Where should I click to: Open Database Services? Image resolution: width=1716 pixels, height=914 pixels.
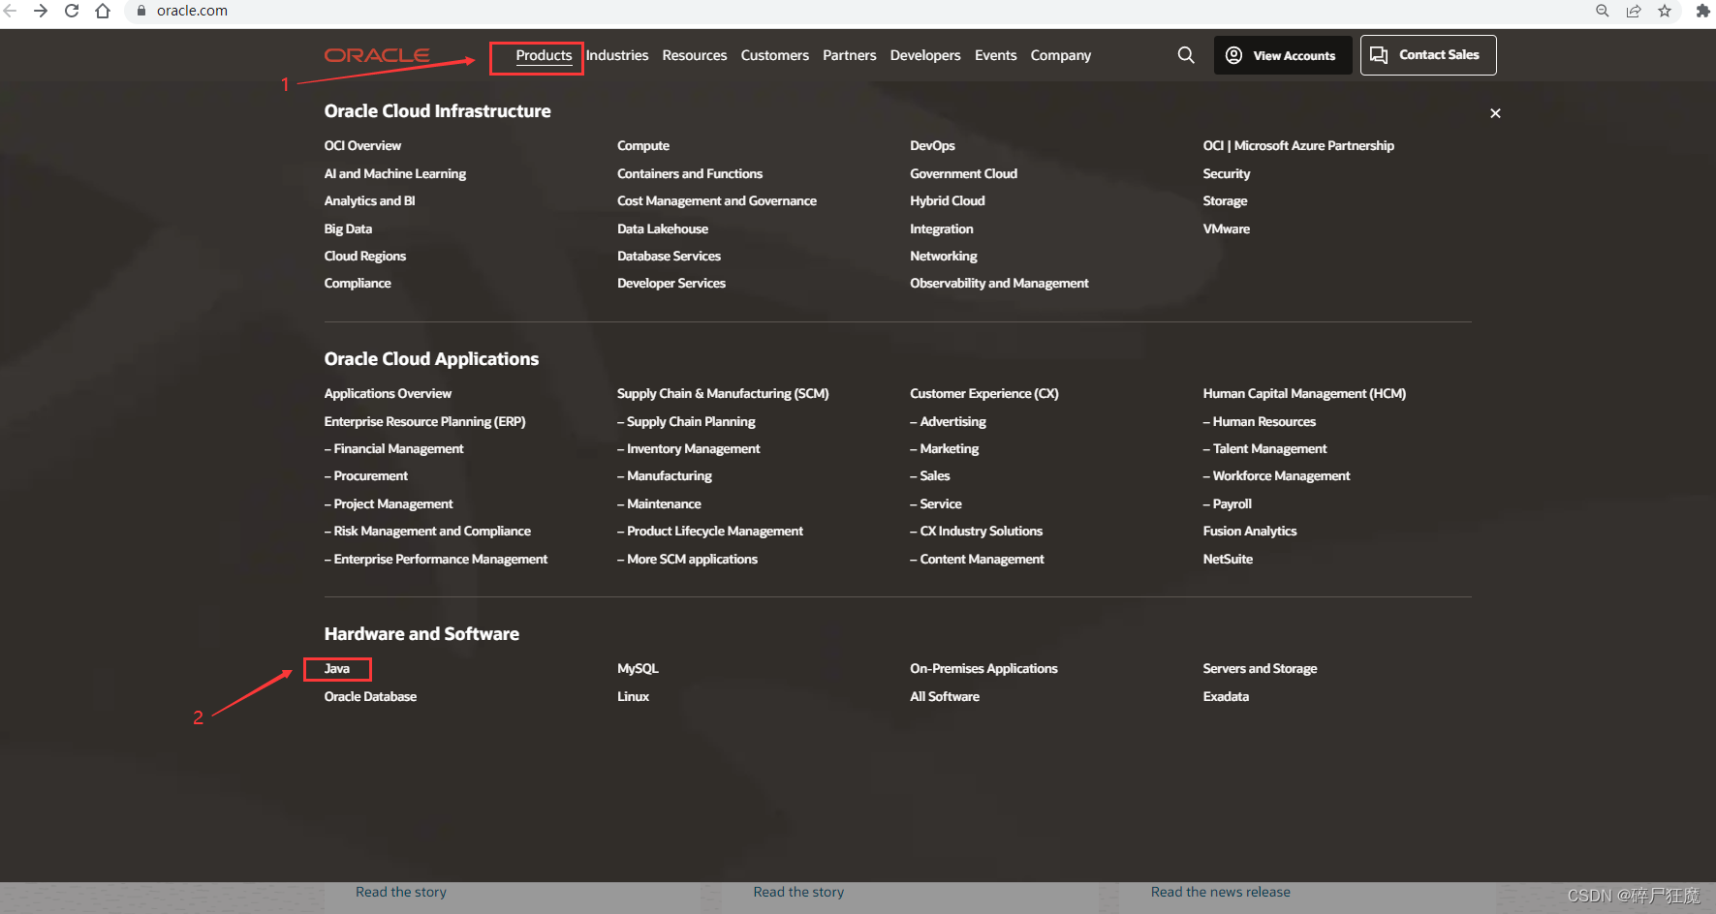point(669,256)
